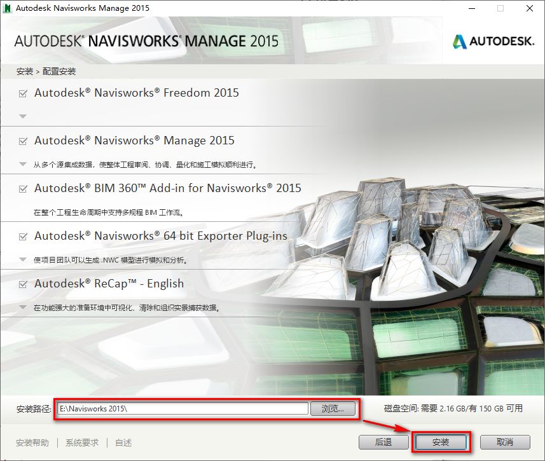Toggle the BIM 360 Add-in checkbox
The height and width of the screenshot is (461, 545).
click(x=21, y=188)
